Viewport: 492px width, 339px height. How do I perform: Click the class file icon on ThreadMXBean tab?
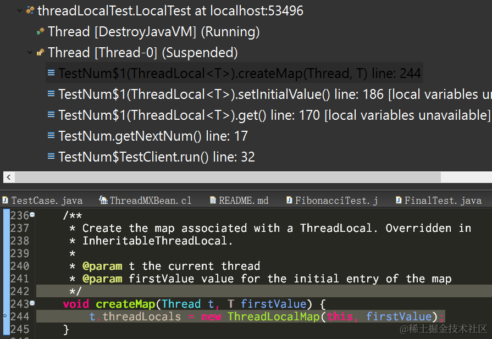pyautogui.click(x=103, y=200)
